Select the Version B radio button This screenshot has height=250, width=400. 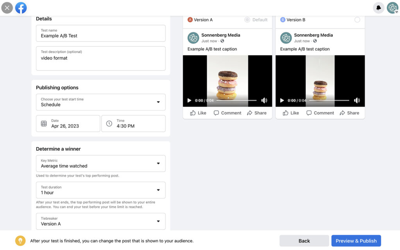[357, 20]
